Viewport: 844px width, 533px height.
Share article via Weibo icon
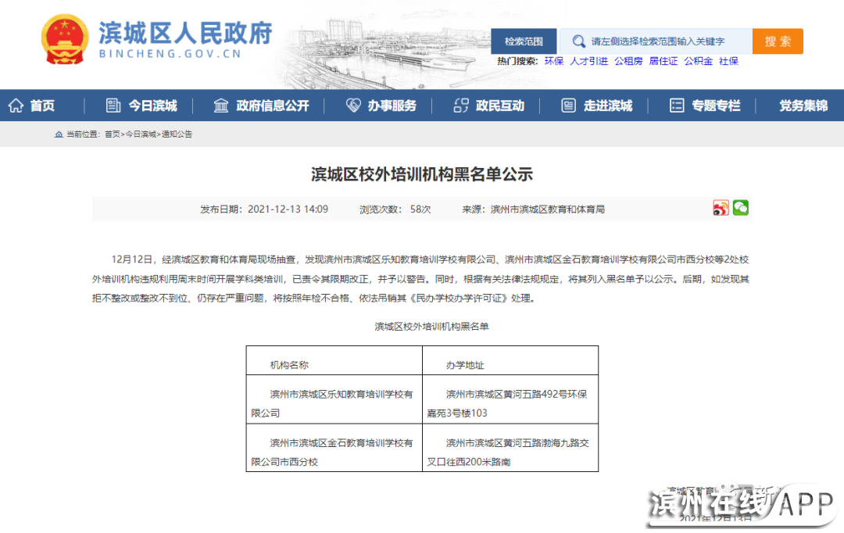point(721,208)
